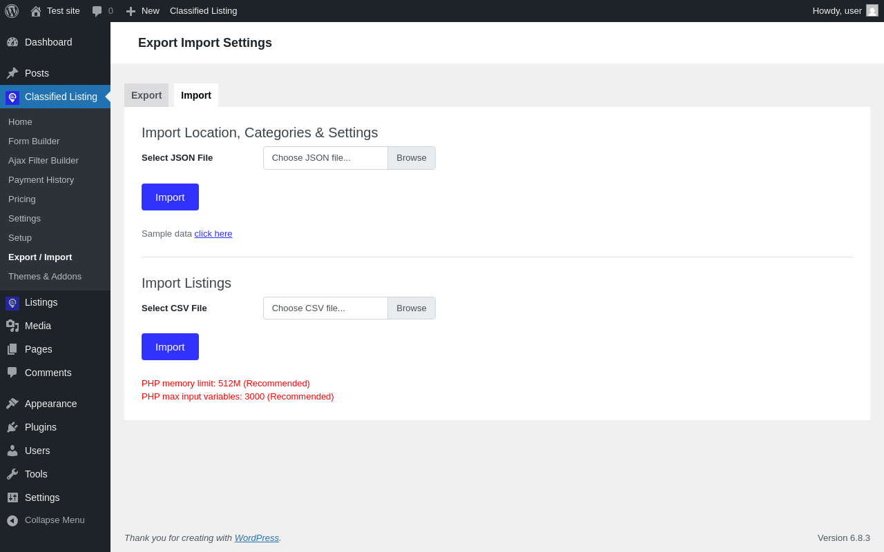Image resolution: width=884 pixels, height=552 pixels.
Task: Click the Tools wrench icon
Action: 12,474
